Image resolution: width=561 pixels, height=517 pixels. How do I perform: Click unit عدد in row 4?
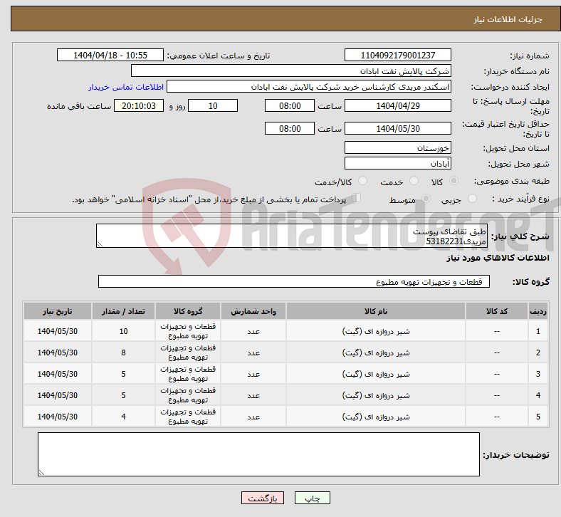pos(253,395)
